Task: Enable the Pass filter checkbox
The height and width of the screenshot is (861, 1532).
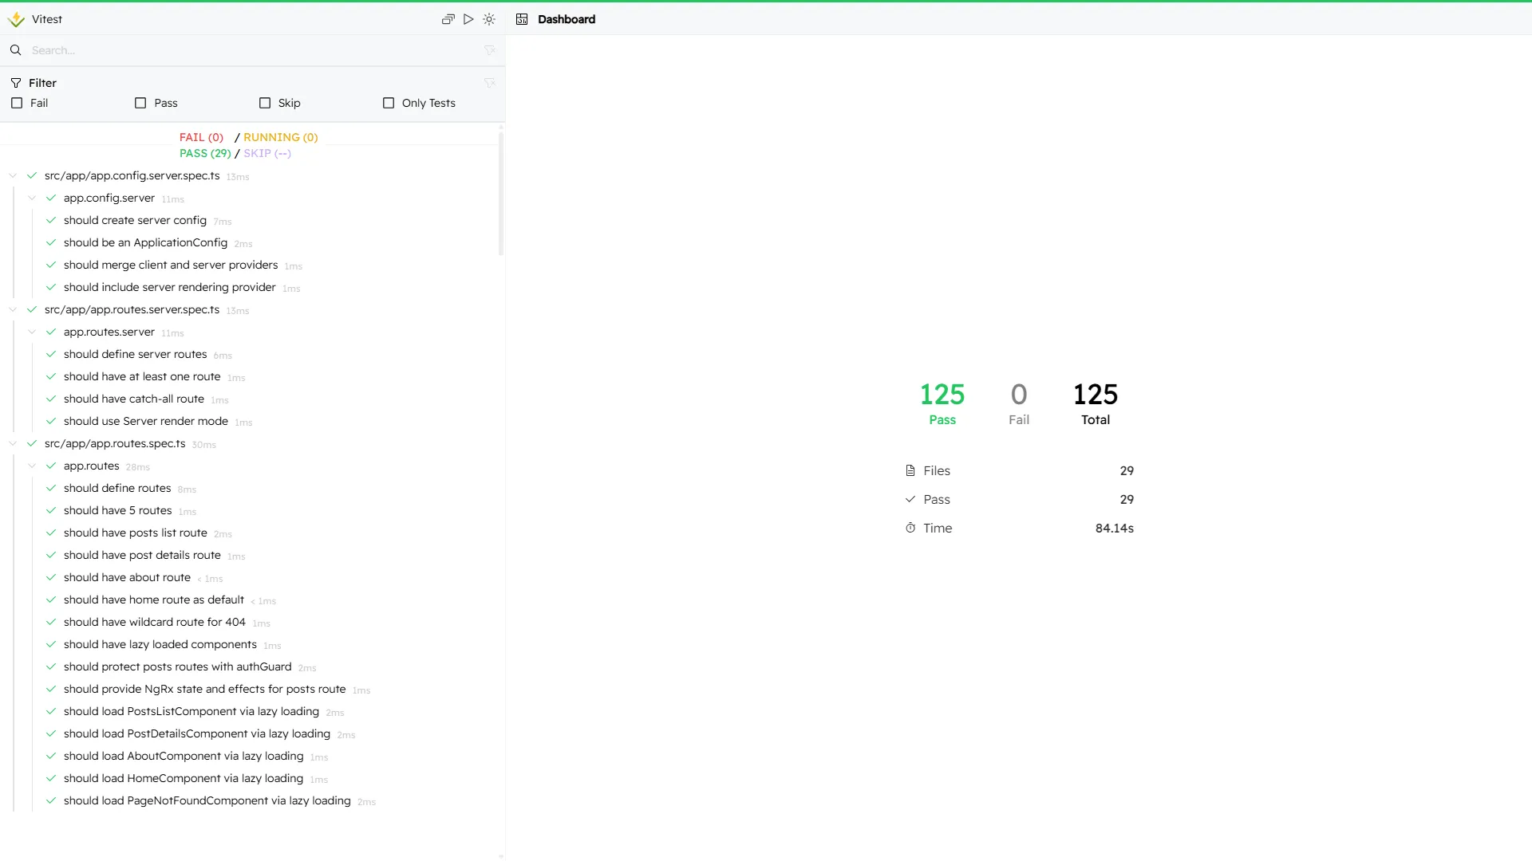Action: click(x=140, y=103)
